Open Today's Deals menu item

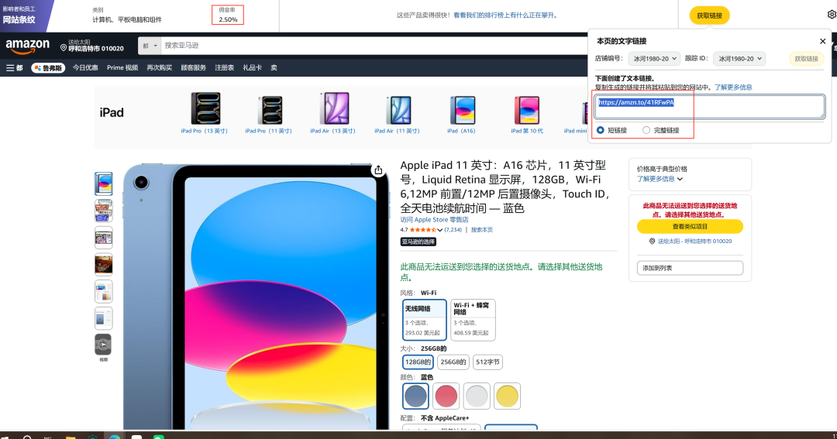click(85, 67)
